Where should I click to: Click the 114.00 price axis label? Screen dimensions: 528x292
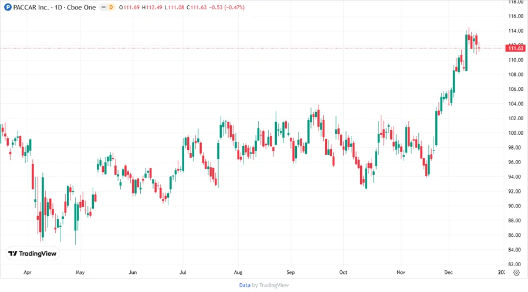tap(516, 30)
